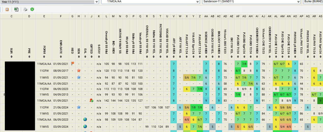Select column letter F header

pos(61,16)
